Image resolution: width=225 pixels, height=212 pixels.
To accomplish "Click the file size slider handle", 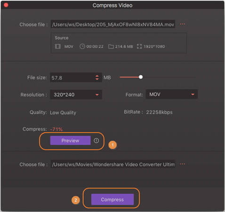I will [x=141, y=77].
